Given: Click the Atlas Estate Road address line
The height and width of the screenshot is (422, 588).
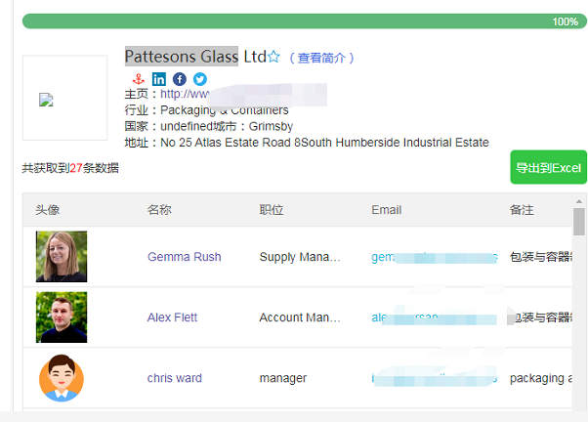Looking at the screenshot, I should pyautogui.click(x=324, y=143).
